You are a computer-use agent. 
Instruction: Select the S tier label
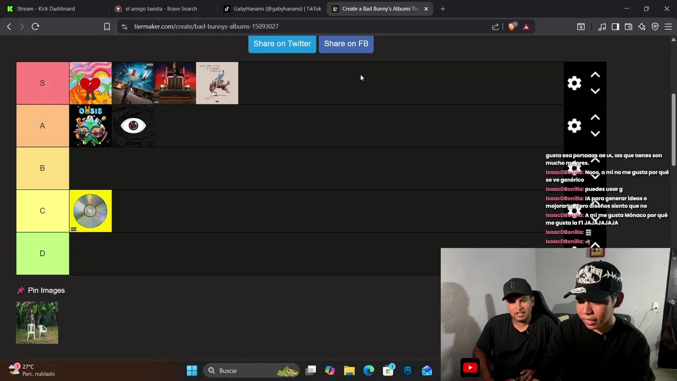pyautogui.click(x=42, y=83)
